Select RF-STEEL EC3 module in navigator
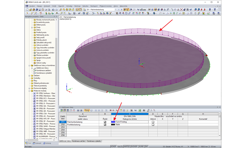The width and height of the screenshot is (246, 148). pyautogui.click(x=46, y=98)
